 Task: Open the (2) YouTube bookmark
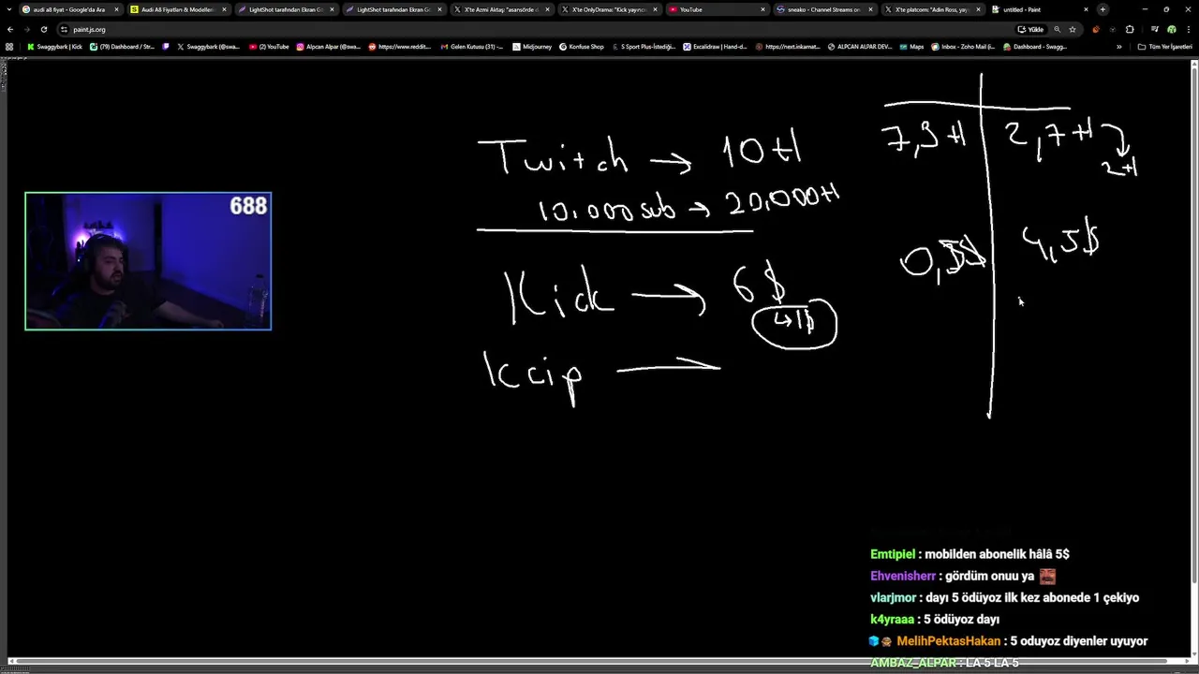click(x=270, y=47)
